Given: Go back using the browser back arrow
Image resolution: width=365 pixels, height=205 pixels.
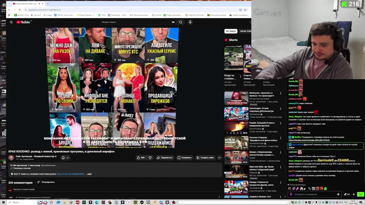Looking at the screenshot, I should click(x=9, y=10).
